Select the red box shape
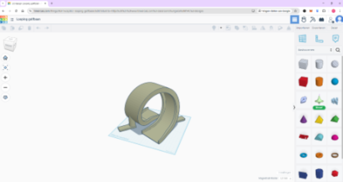 click(x=303, y=82)
